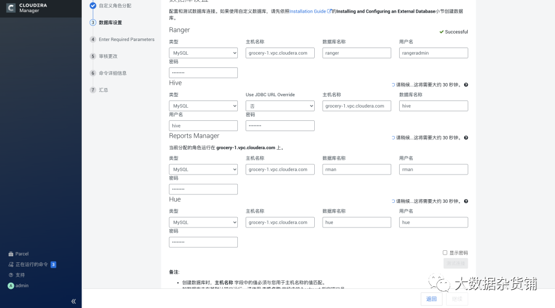Edit the Hive host name field

coord(357,106)
